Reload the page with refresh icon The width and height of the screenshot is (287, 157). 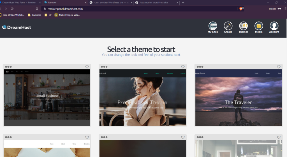(12, 9)
